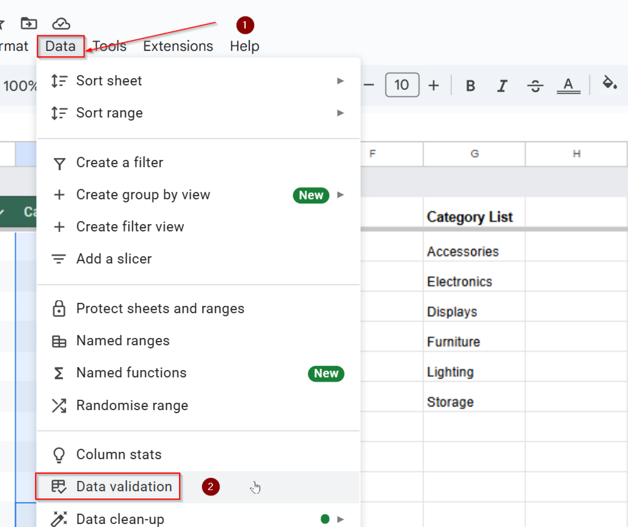Toggle strikethrough formatting in the toolbar
Screen dimensions: 628x527
point(535,85)
